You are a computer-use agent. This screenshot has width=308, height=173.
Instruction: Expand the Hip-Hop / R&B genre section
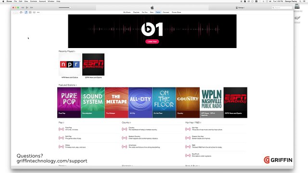pos(193,123)
